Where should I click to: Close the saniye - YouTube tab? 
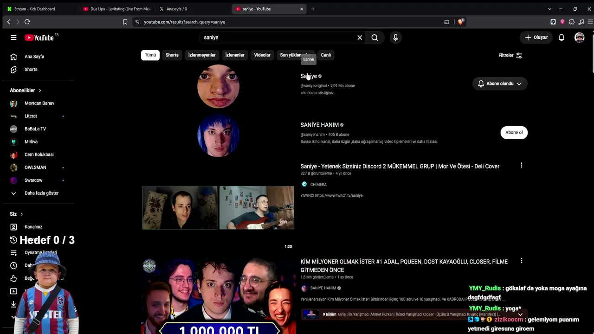(302, 9)
